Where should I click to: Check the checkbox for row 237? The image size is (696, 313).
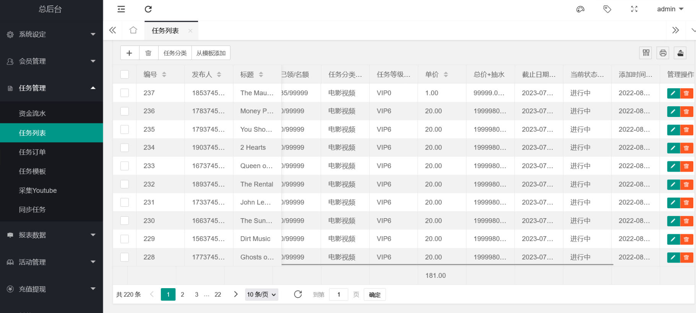[125, 93]
